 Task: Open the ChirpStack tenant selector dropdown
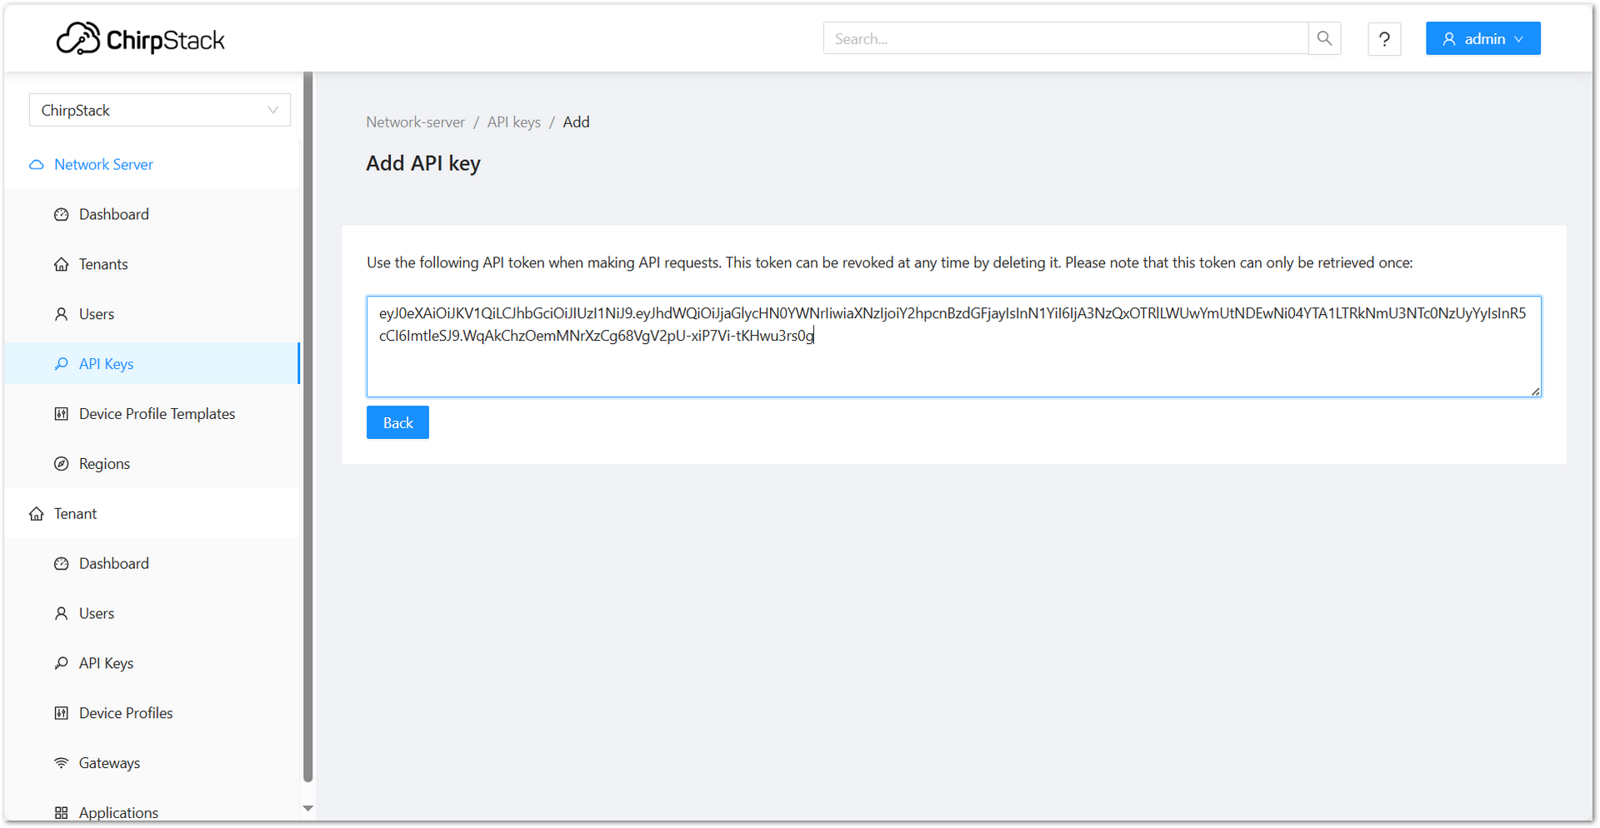(160, 110)
